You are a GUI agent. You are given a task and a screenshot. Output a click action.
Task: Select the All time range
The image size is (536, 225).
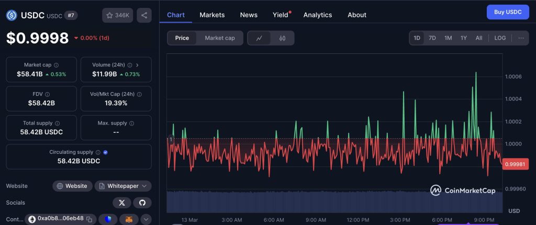click(x=479, y=38)
